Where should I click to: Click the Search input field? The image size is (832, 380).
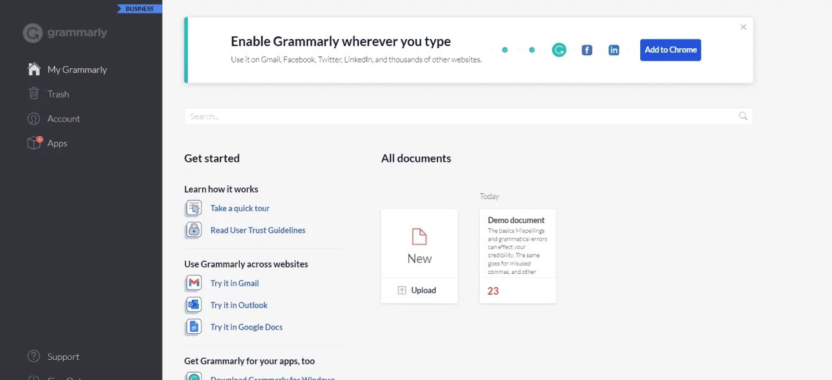(468, 116)
